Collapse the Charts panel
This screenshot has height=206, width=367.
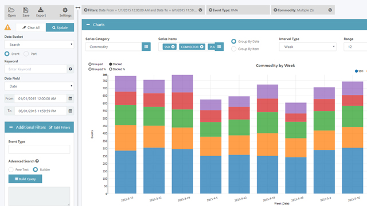pyautogui.click(x=88, y=25)
